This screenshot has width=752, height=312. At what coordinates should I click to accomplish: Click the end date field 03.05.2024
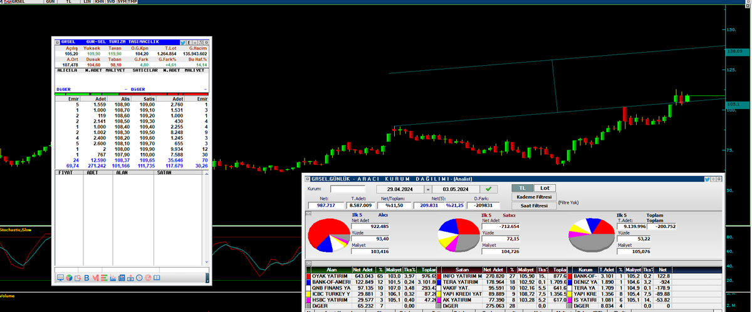[456, 189]
